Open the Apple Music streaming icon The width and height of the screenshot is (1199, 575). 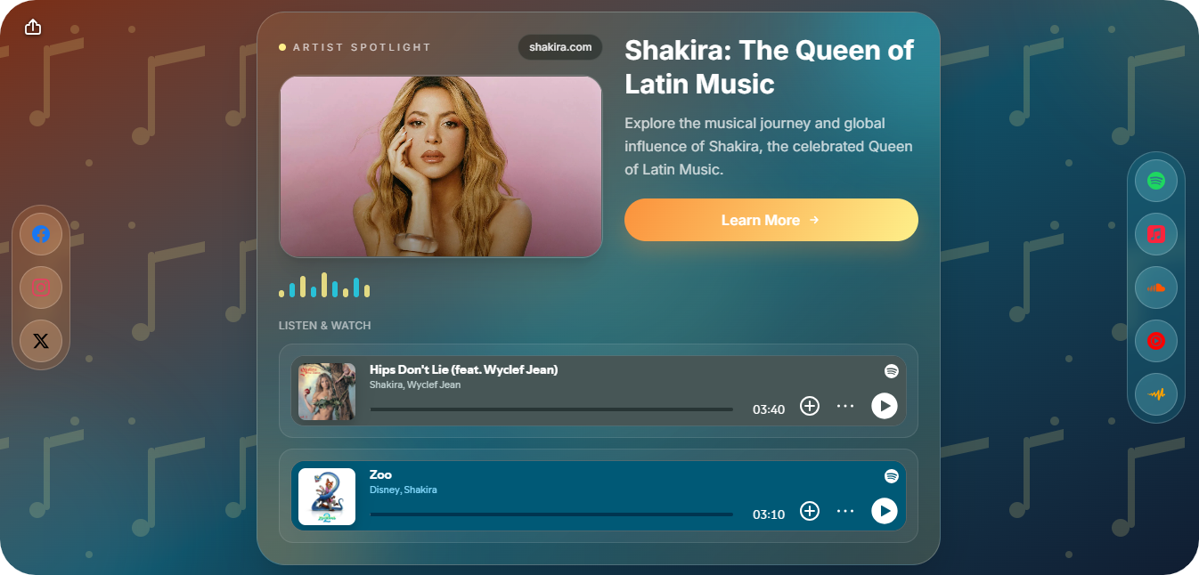coord(1156,235)
